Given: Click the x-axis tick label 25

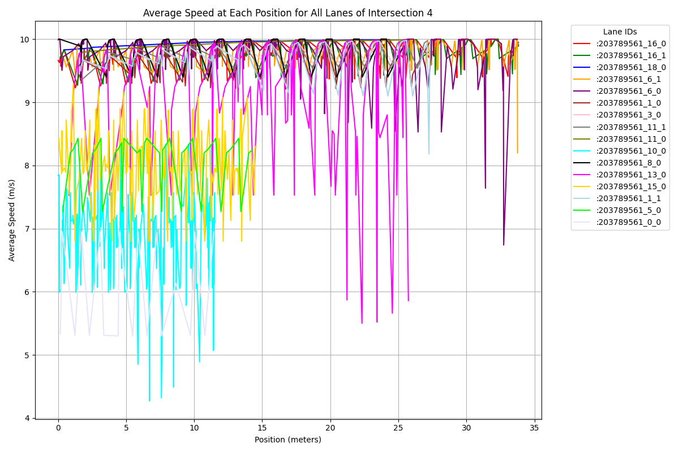Looking at the screenshot, I should 398,428.
